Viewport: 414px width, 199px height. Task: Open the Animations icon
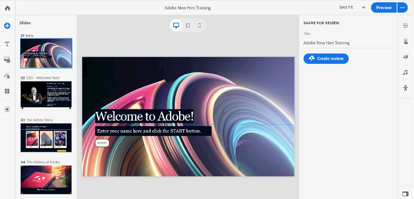(x=406, y=56)
